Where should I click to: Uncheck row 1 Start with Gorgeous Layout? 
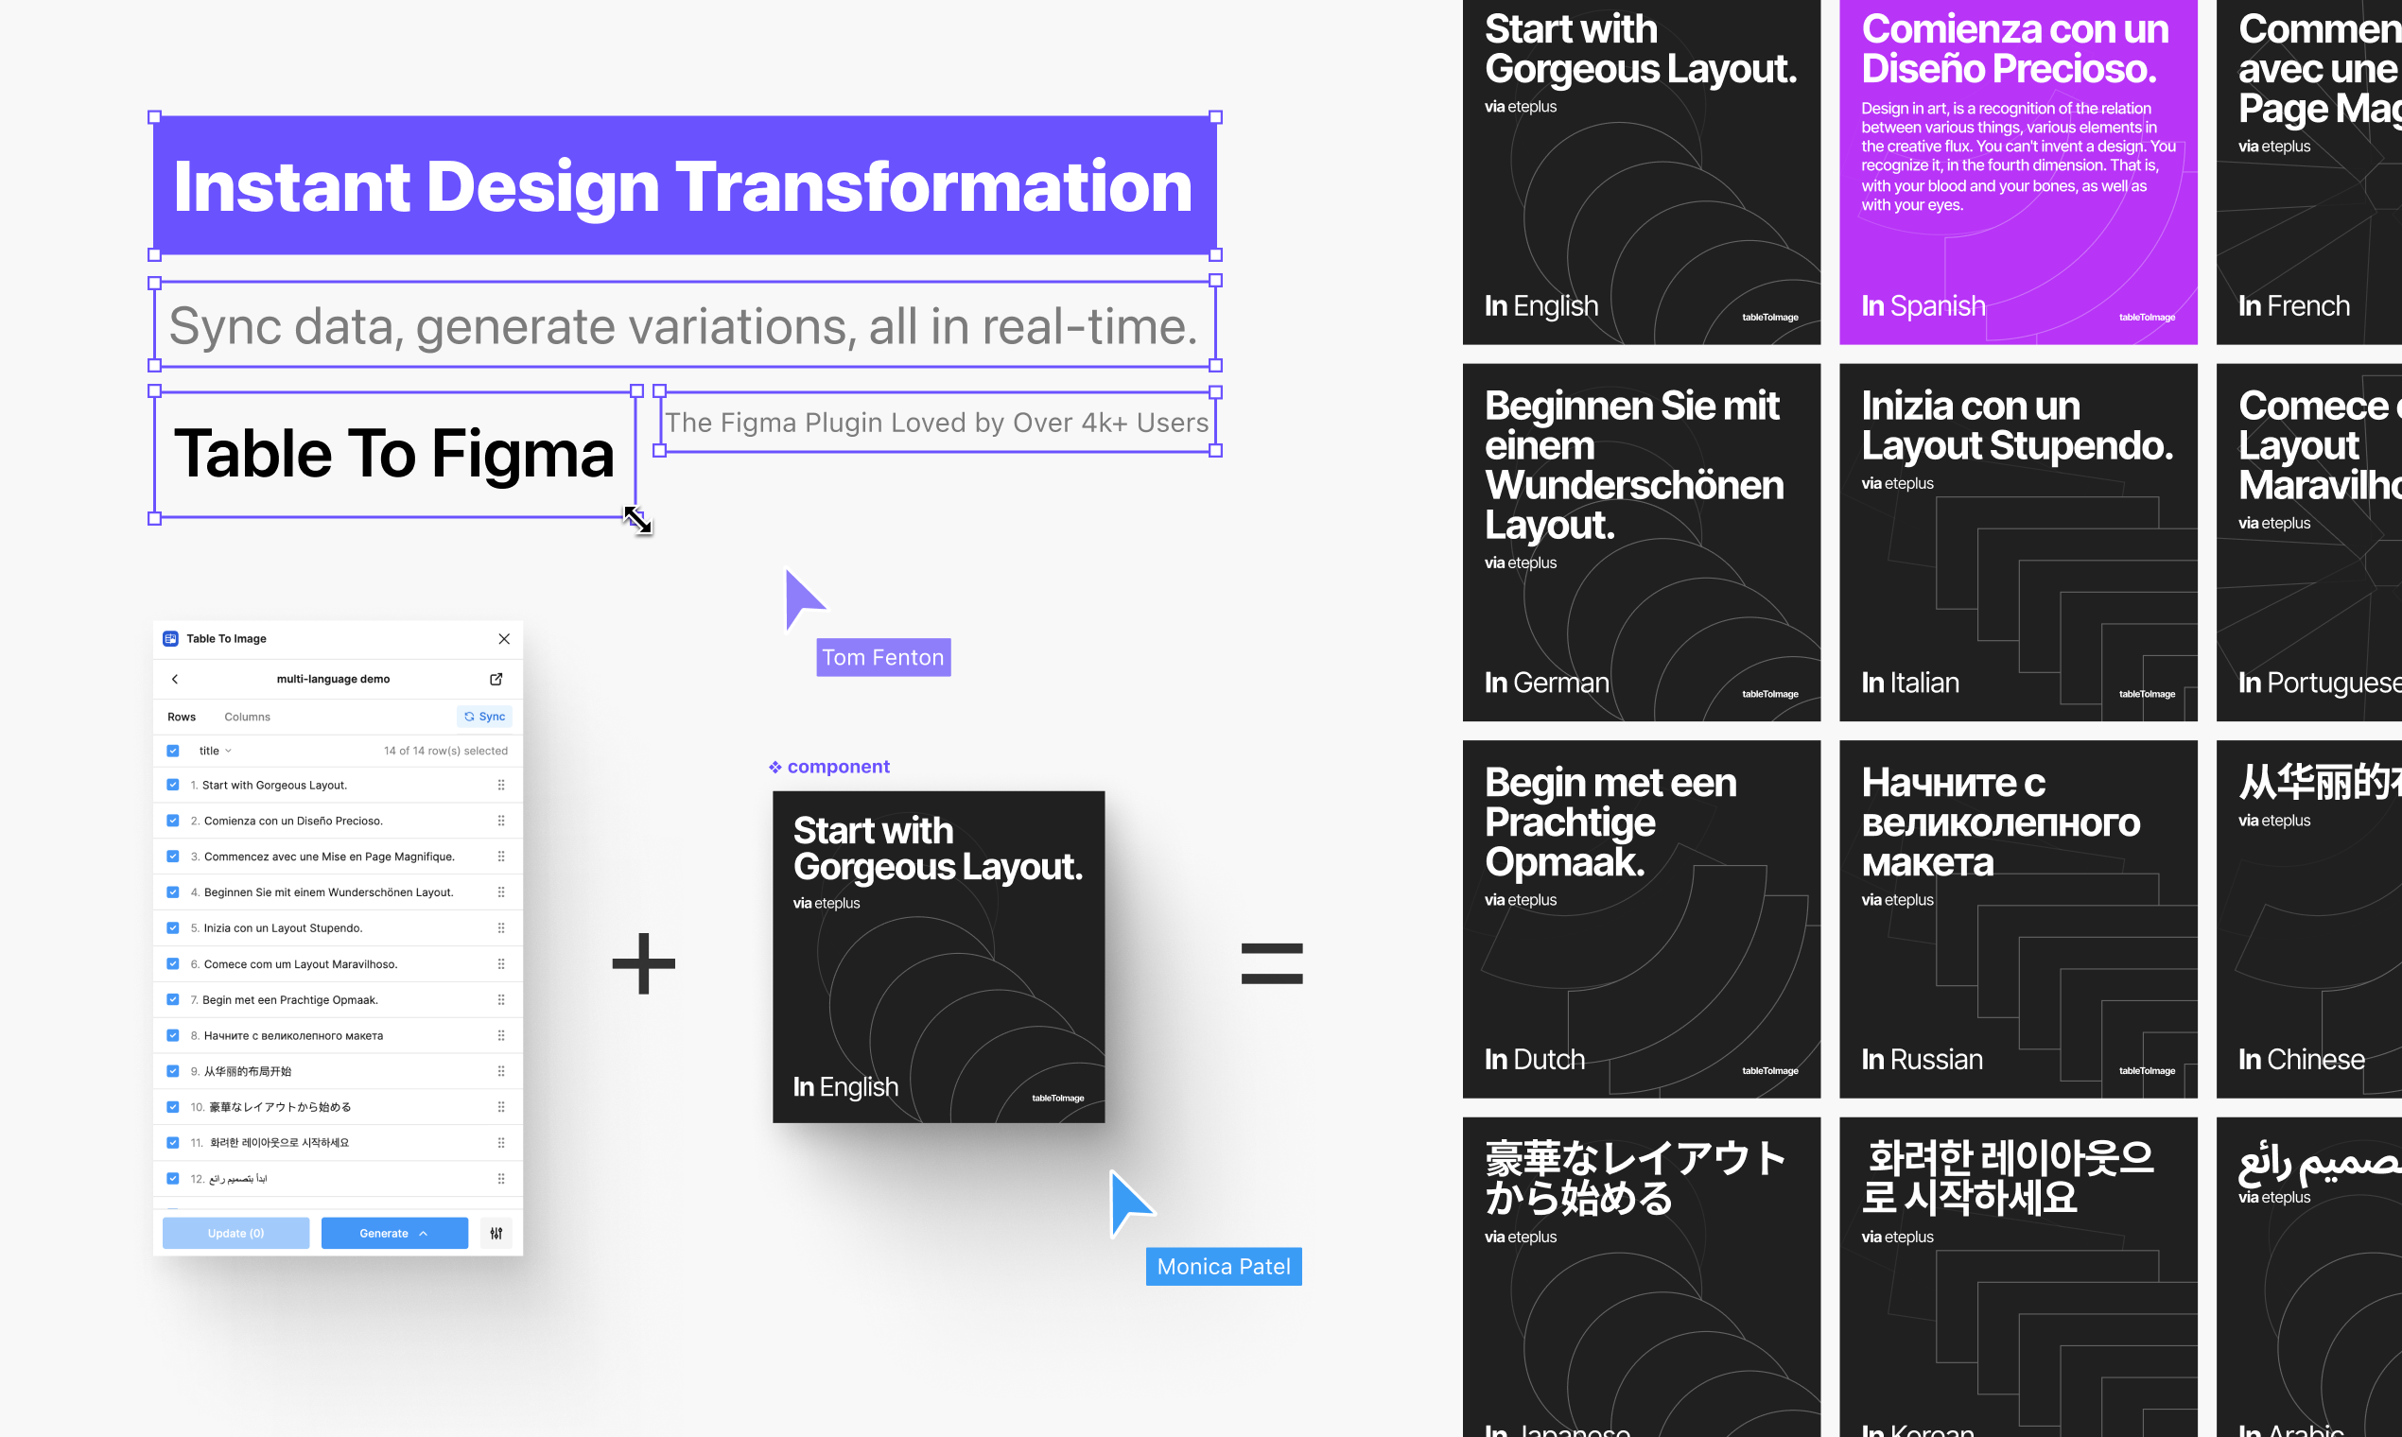tap(172, 786)
